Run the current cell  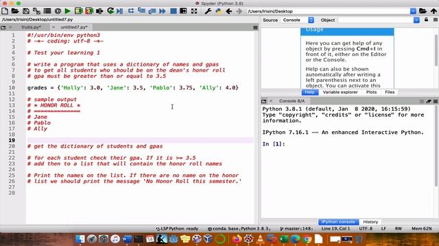click(78, 11)
